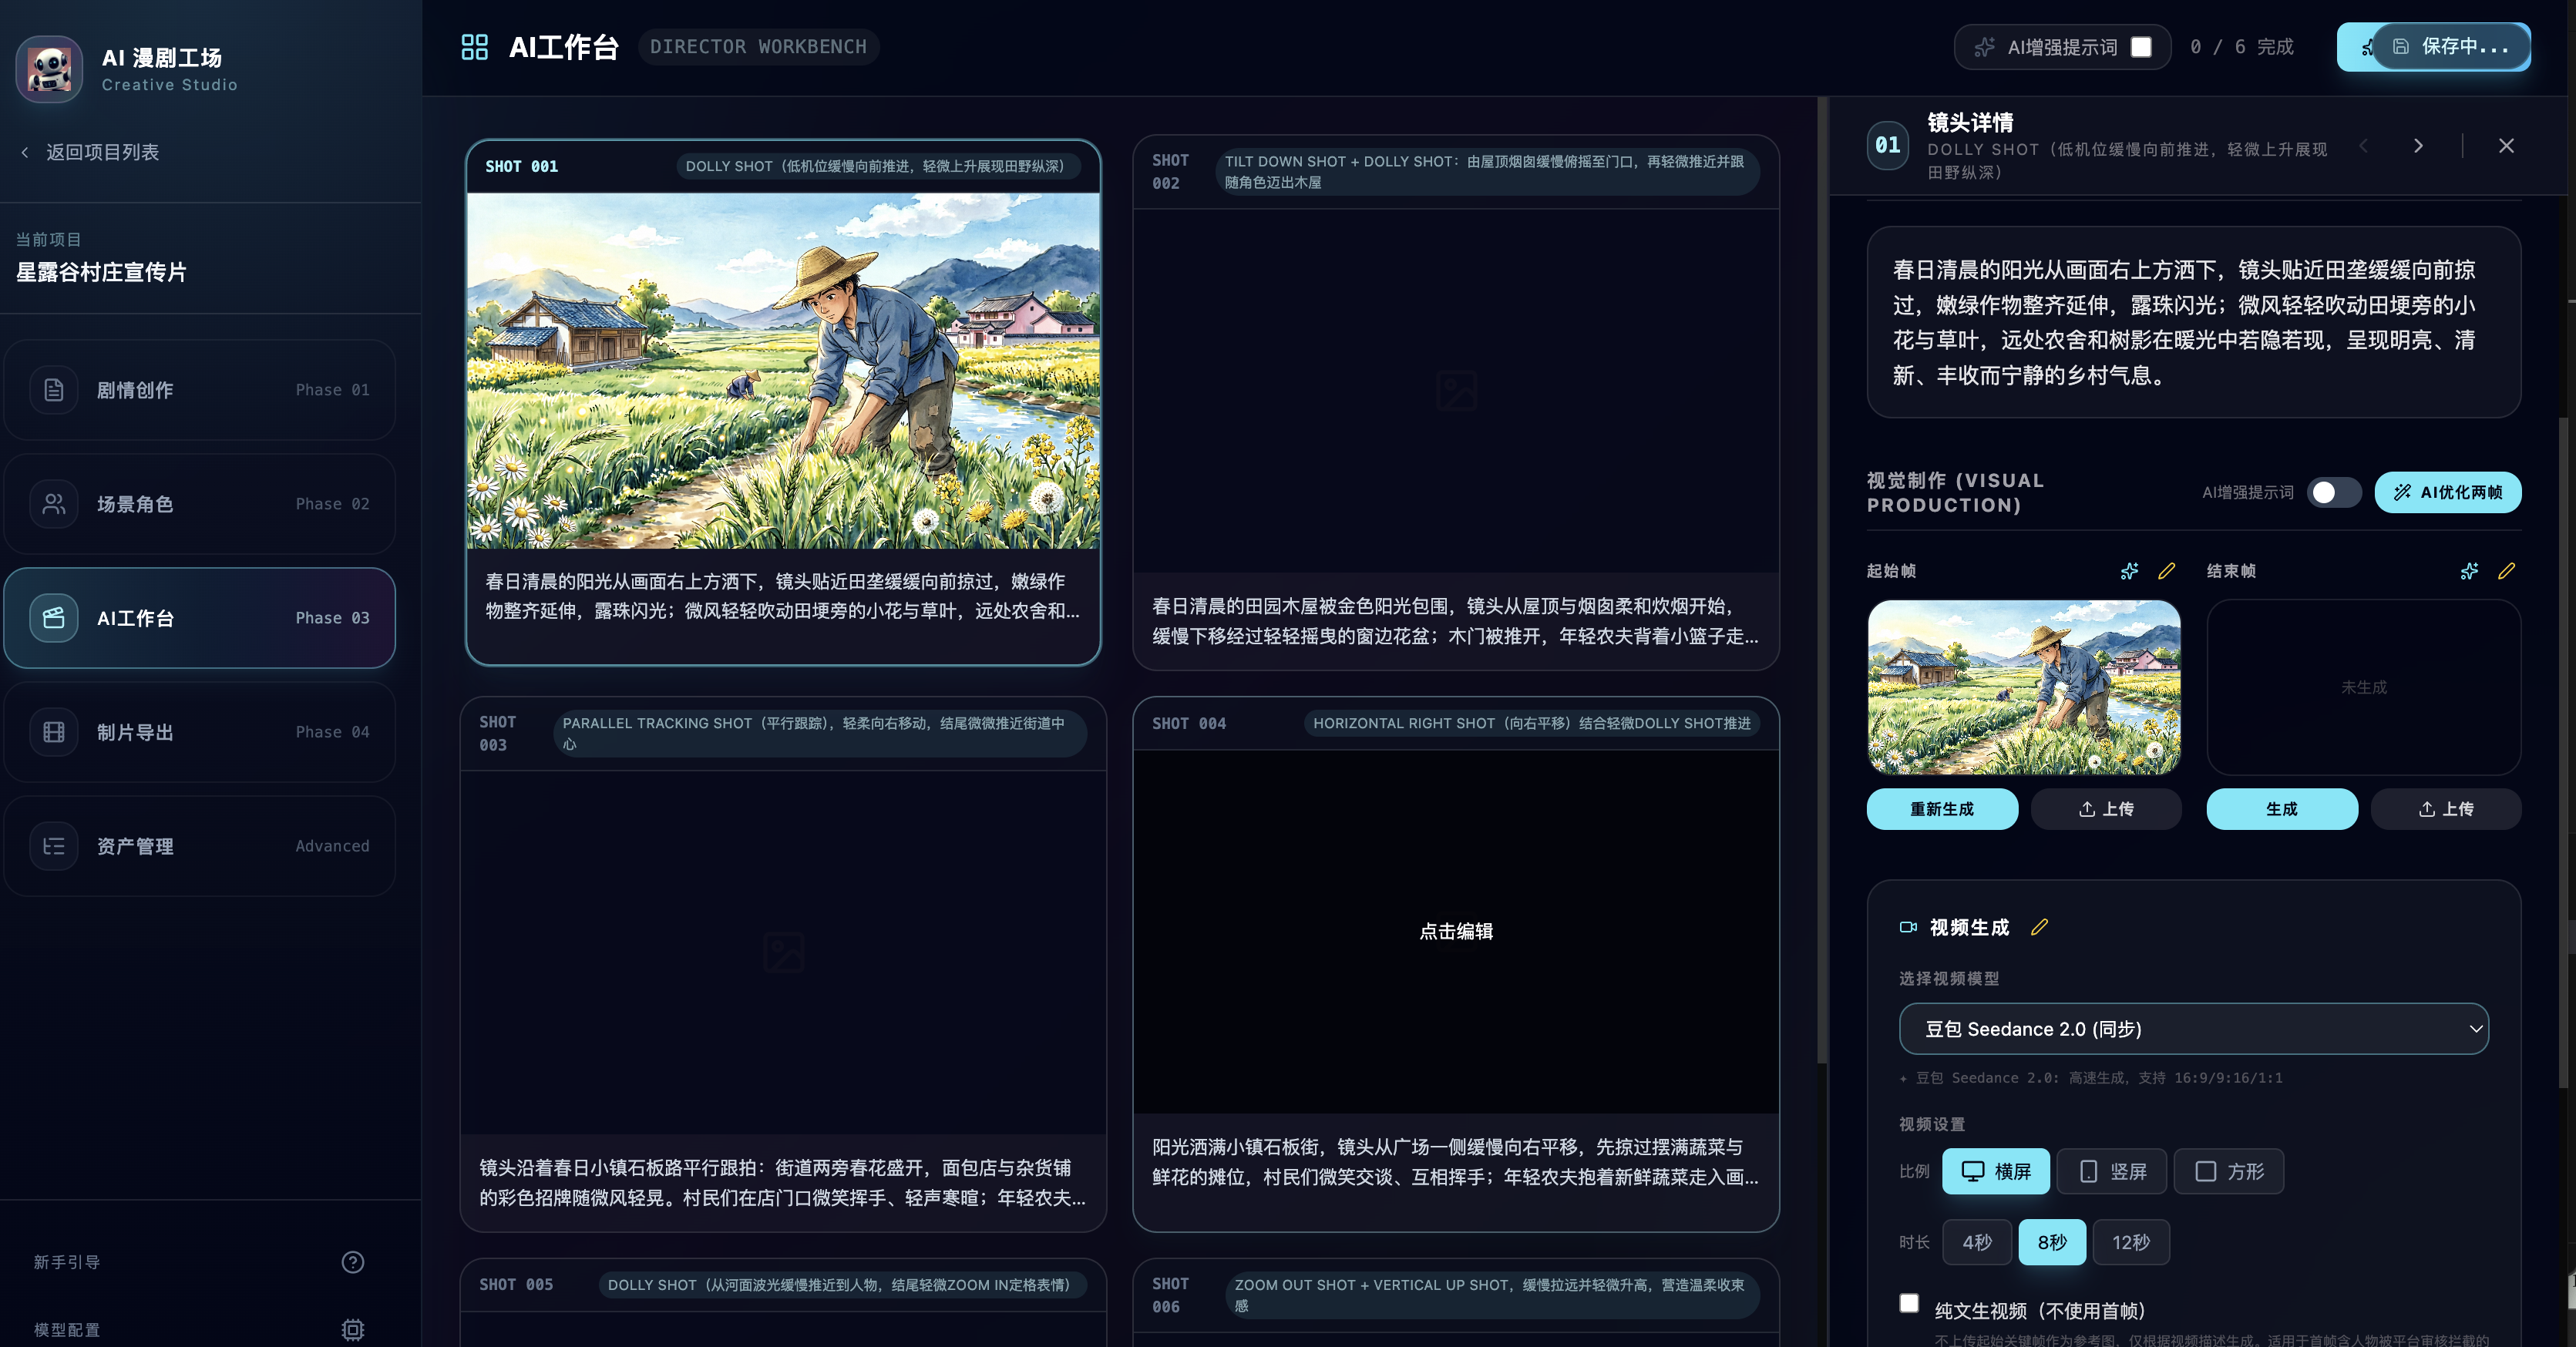Click the image placeholder in SHOT 003
Image resolution: width=2576 pixels, height=1347 pixels.
point(783,952)
